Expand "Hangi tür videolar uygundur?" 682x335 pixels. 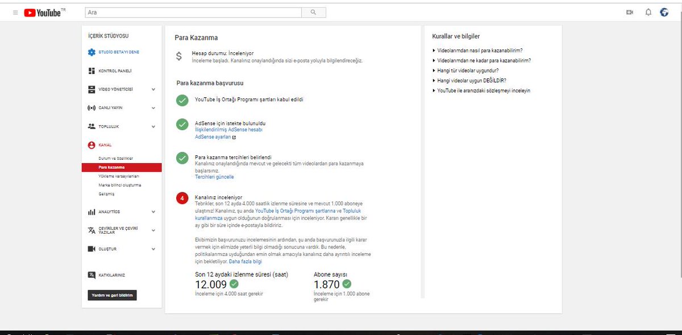pyautogui.click(x=465, y=71)
